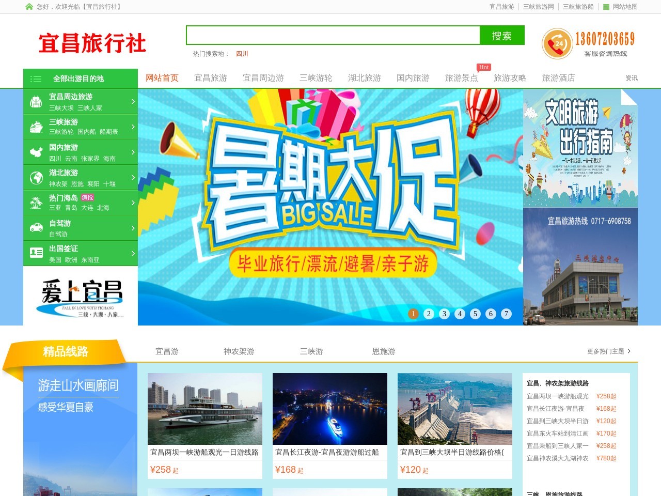
Task: Expand the 三峡旅游 category arrow
Action: [x=134, y=127]
